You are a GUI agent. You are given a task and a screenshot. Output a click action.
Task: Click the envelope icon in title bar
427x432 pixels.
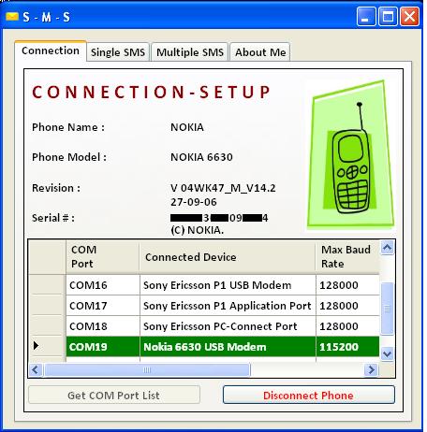[x=12, y=17]
